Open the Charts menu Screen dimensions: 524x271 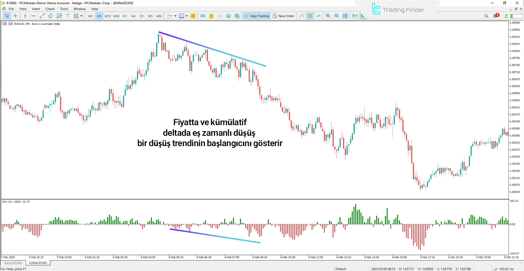(x=50, y=9)
